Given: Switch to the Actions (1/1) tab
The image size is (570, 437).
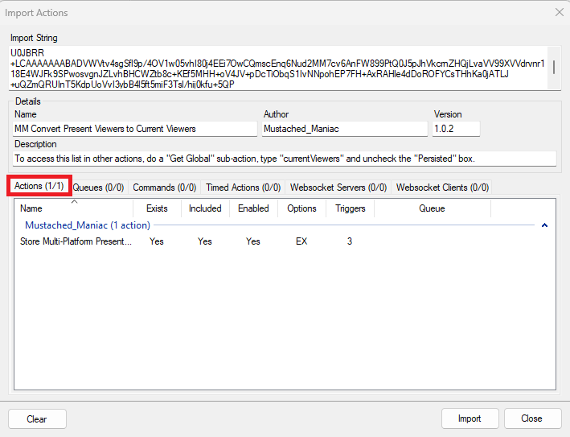Looking at the screenshot, I should pos(39,187).
